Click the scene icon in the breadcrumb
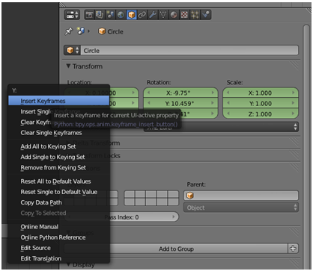The image size is (313, 271). coord(80,31)
